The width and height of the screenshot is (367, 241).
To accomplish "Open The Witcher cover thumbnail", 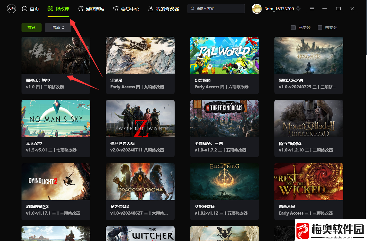I will tap(140, 234).
